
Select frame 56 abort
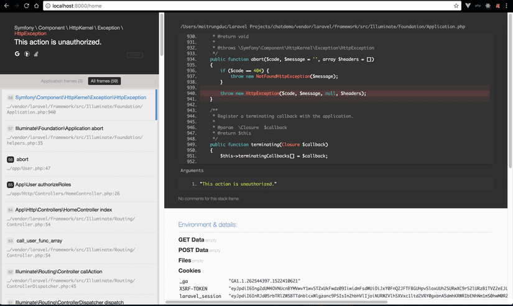[78, 164]
